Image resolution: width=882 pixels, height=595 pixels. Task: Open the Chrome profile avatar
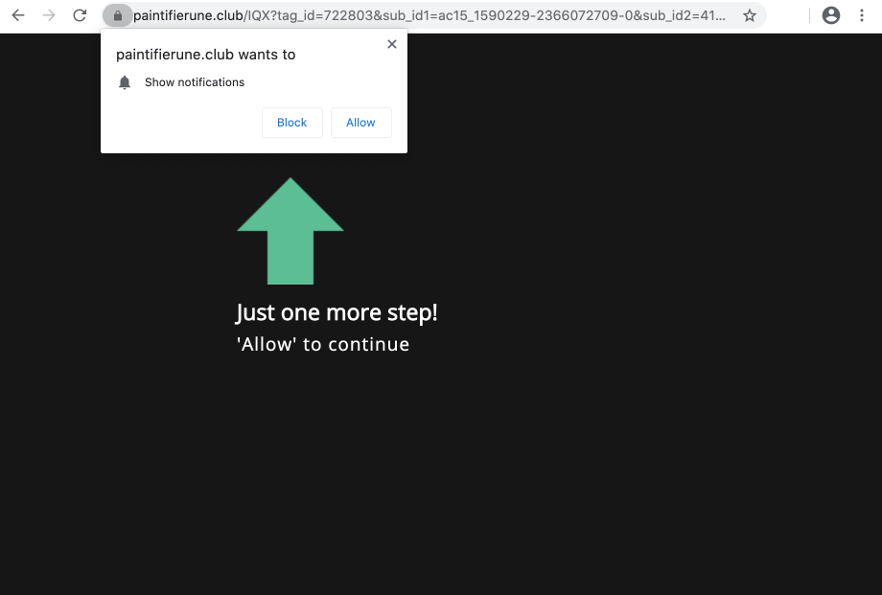[x=831, y=15]
